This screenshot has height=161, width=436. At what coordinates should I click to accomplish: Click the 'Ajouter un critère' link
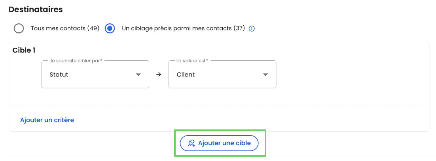click(47, 120)
